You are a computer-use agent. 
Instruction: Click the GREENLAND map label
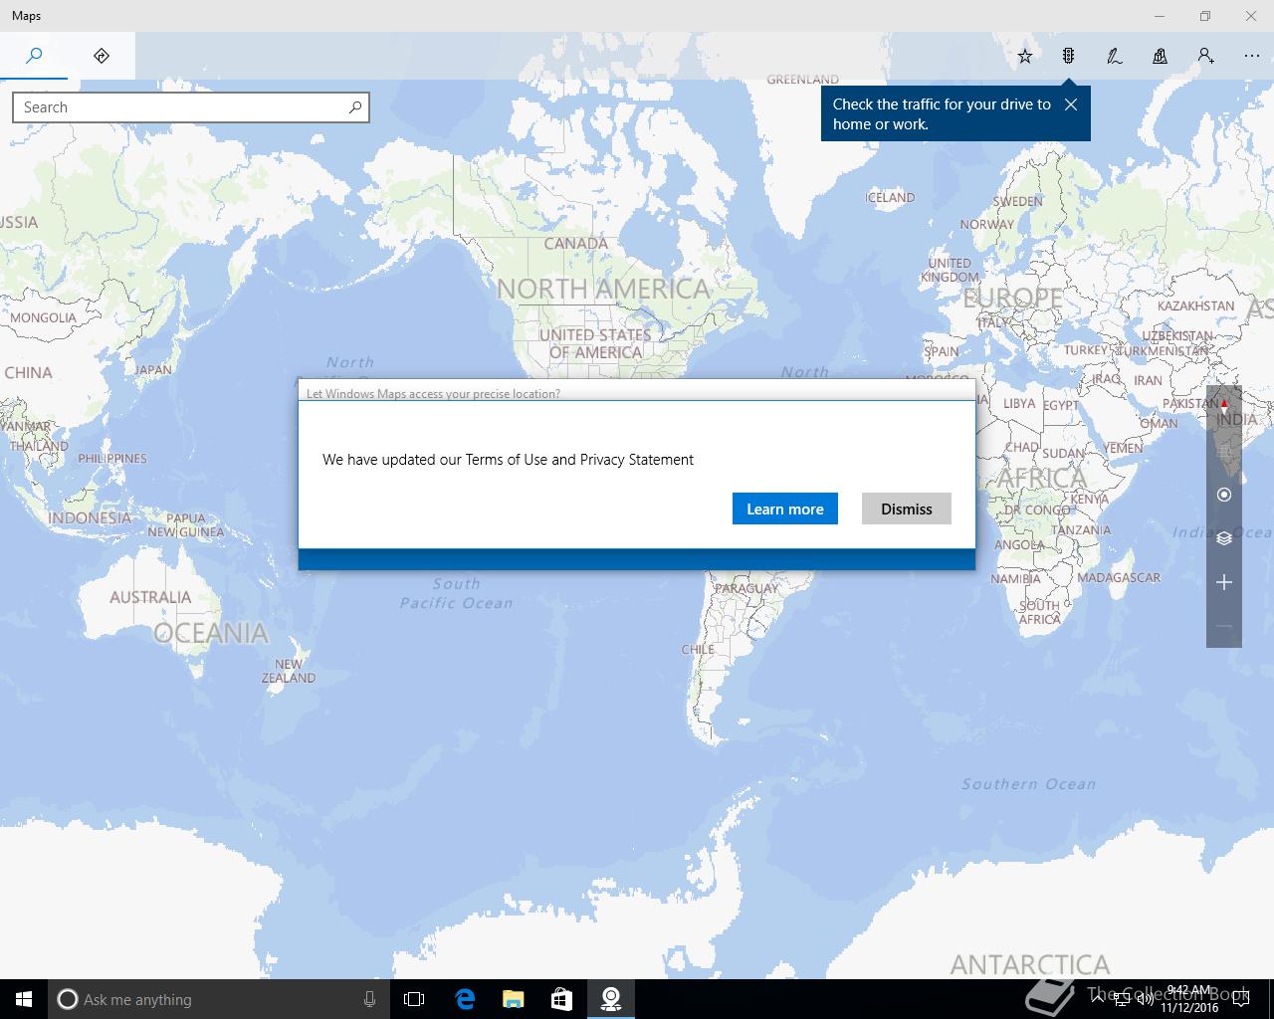(x=803, y=80)
